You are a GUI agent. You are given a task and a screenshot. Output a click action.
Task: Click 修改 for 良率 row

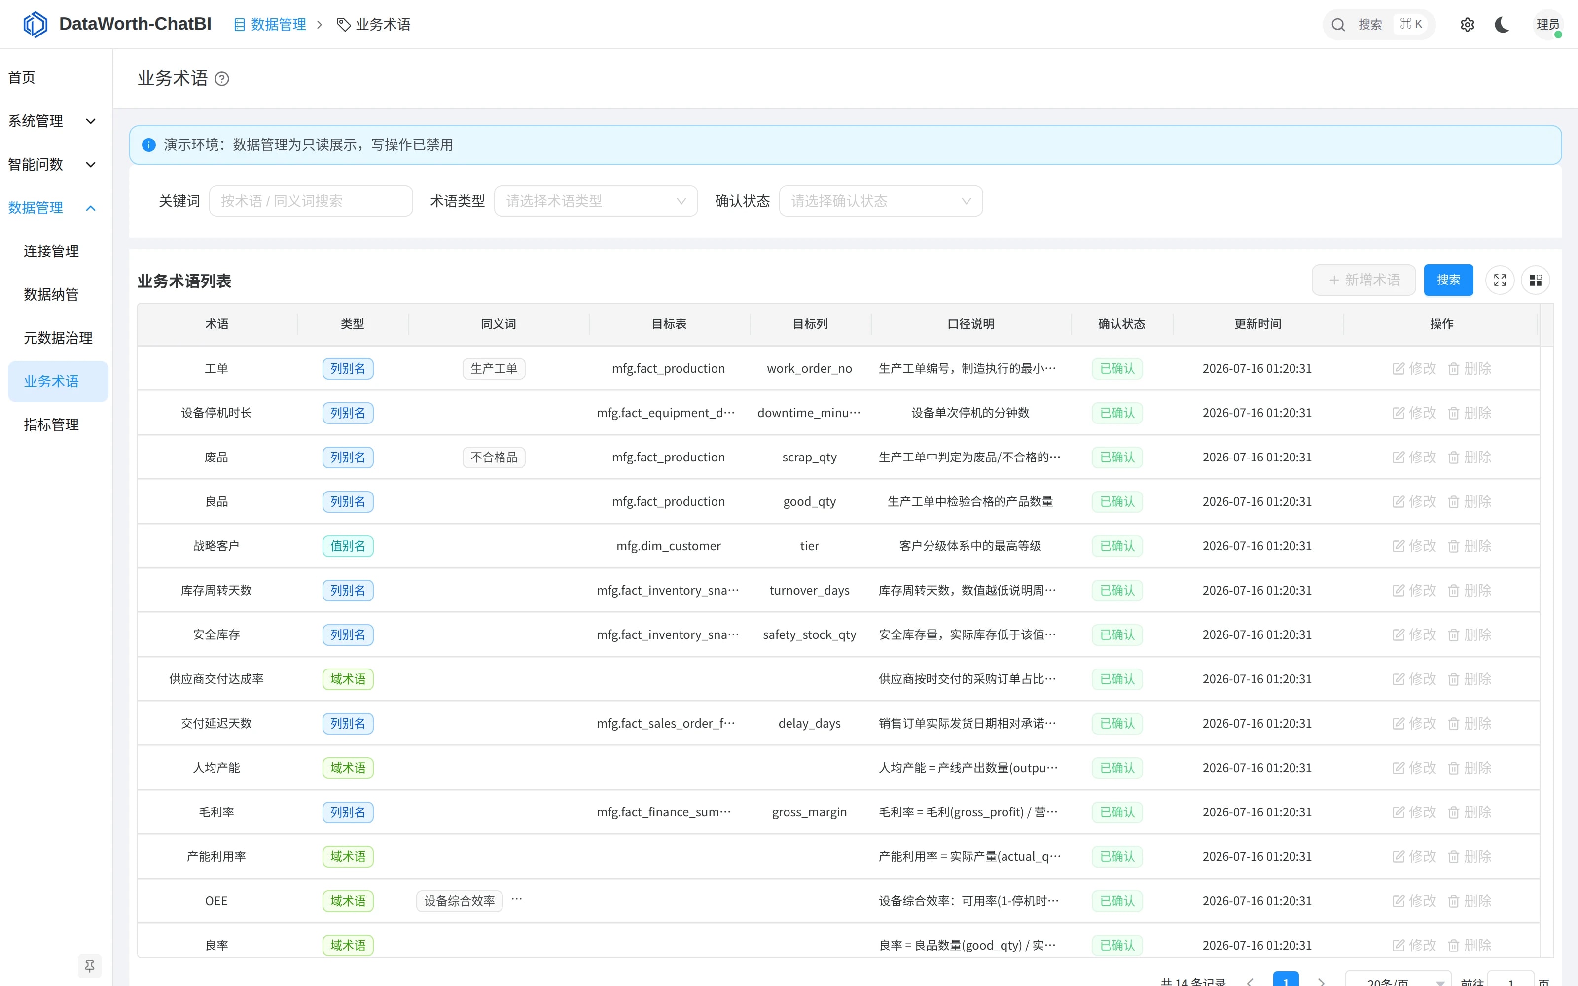(x=1414, y=945)
